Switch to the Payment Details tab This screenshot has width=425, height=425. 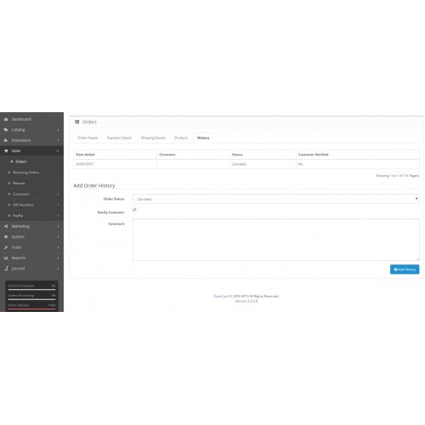[119, 138]
